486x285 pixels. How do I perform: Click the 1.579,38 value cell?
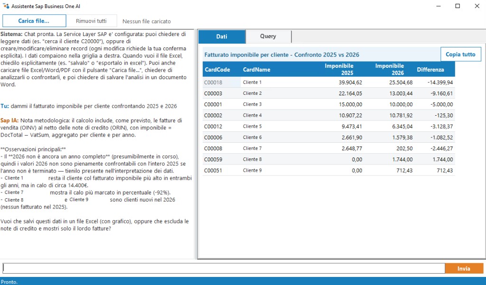[389, 137]
